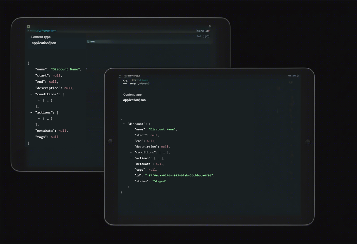Expand the object under "actions" in back tablet
357x244 pixels.
click(39, 118)
